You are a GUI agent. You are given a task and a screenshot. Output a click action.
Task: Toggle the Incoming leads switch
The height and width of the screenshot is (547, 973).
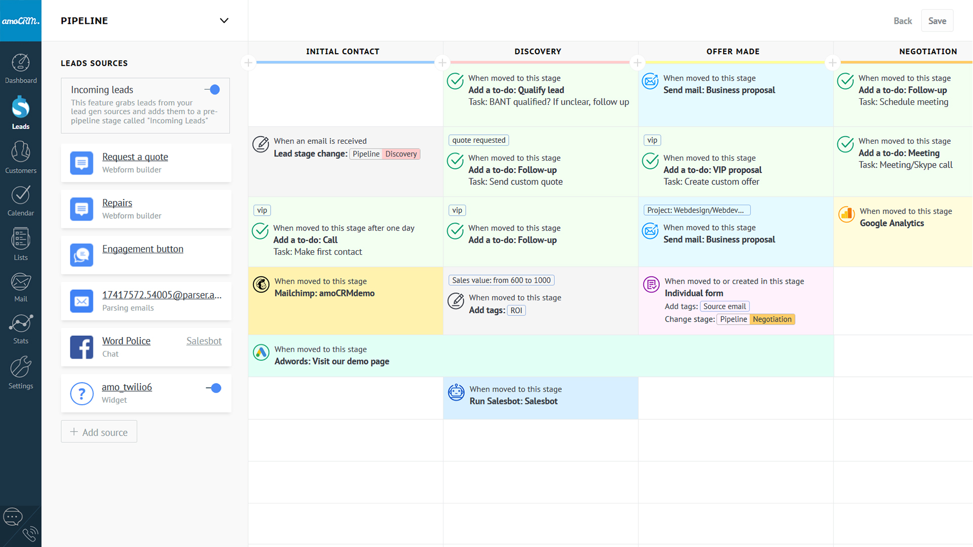(x=212, y=90)
